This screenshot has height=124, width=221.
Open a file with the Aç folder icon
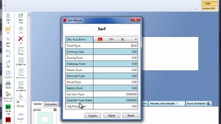point(8,29)
